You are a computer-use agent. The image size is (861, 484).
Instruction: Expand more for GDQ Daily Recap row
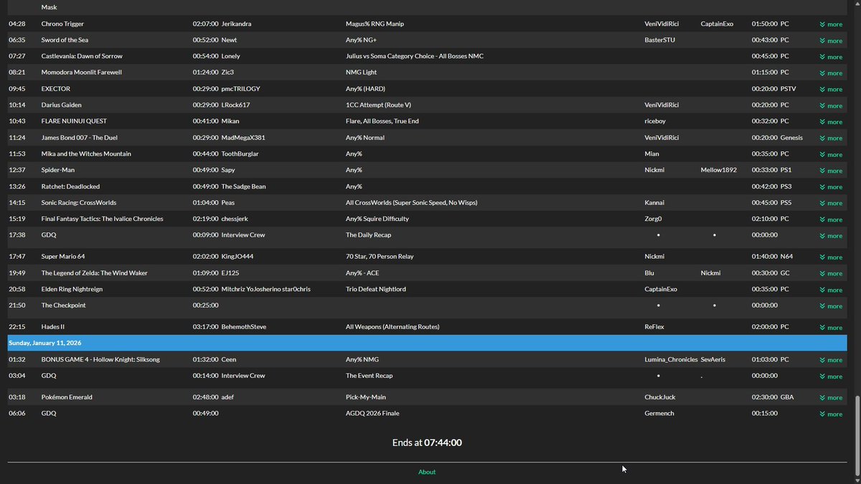click(831, 236)
